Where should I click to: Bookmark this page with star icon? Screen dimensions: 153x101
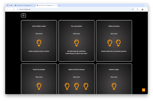coord(133,9)
